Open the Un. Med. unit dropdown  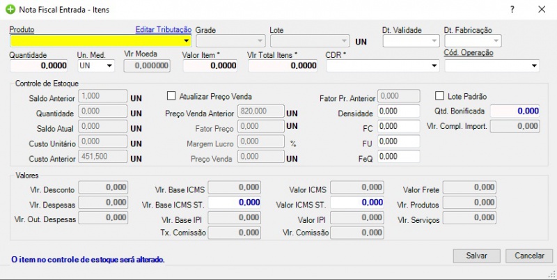(109, 66)
